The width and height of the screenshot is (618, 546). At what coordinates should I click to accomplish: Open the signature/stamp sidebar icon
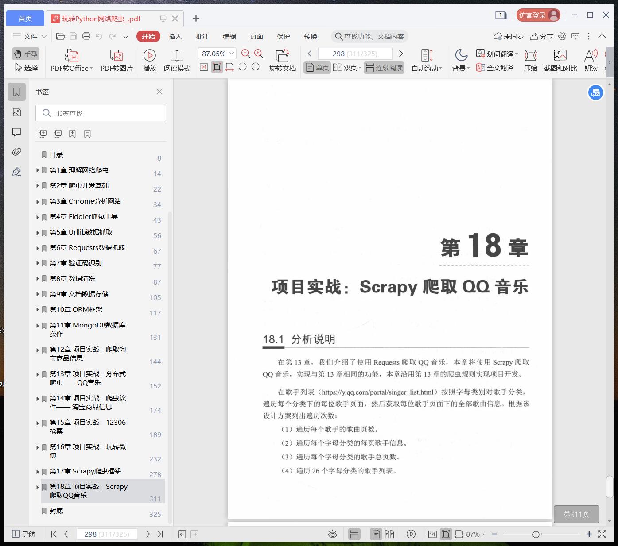pyautogui.click(x=17, y=172)
